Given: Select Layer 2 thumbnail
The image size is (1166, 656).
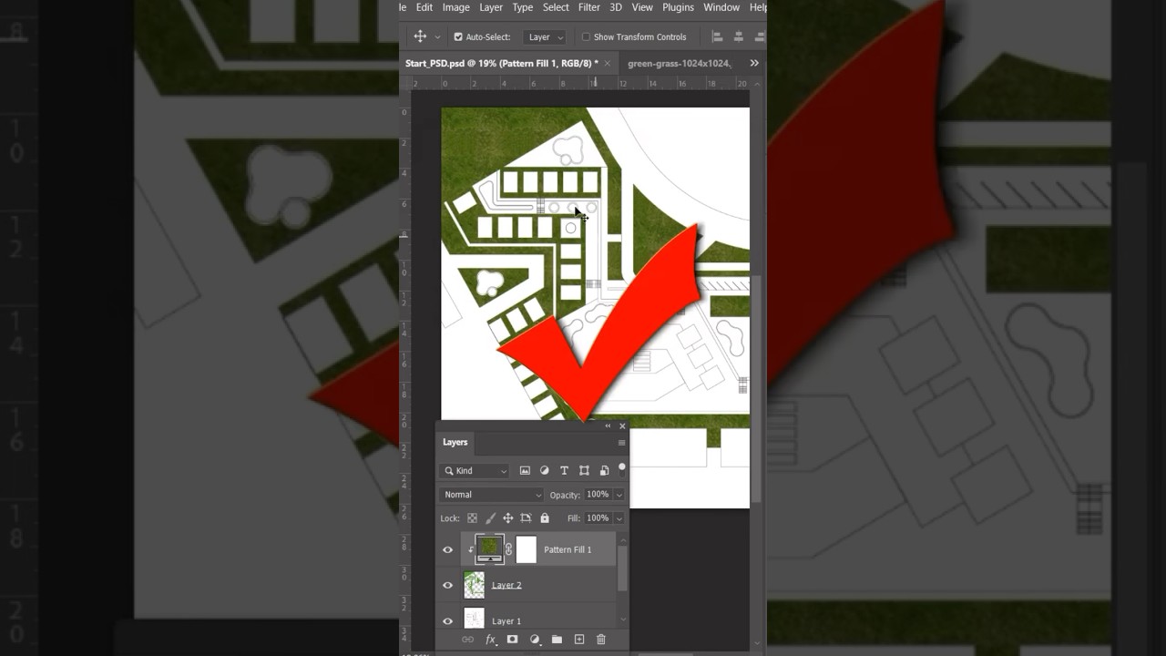Looking at the screenshot, I should (474, 585).
